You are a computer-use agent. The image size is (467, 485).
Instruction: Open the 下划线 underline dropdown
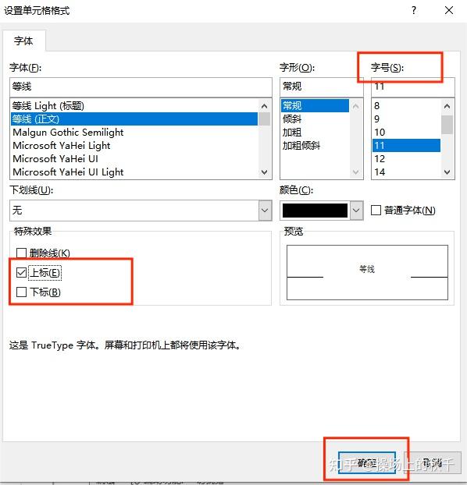coord(265,211)
